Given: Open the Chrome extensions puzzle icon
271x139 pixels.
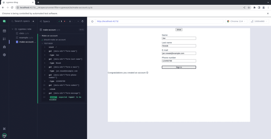Looking at the screenshot, I should [x=254, y=8].
